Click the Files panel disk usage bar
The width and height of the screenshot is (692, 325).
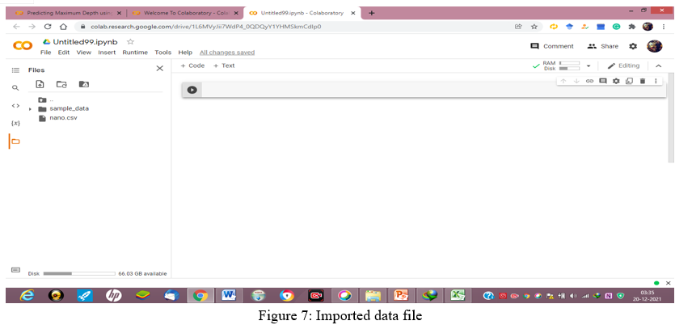[x=79, y=274]
